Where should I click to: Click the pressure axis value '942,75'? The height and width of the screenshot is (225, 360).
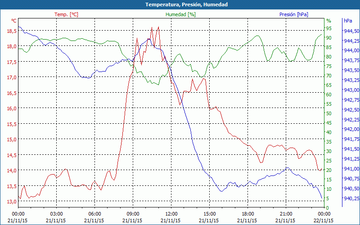pos(351,100)
